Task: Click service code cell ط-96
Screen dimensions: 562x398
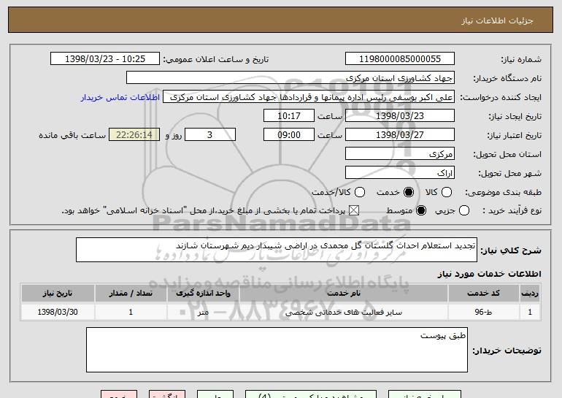Action: [483, 312]
